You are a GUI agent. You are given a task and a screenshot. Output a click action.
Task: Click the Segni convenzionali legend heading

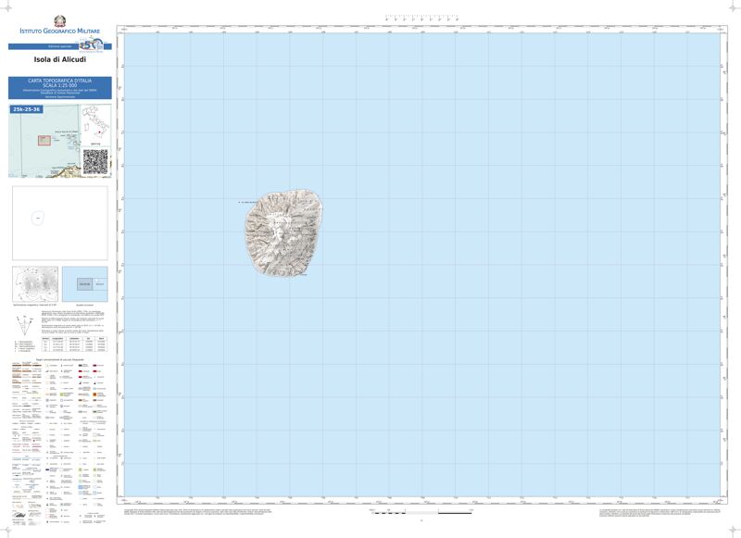coord(59,358)
